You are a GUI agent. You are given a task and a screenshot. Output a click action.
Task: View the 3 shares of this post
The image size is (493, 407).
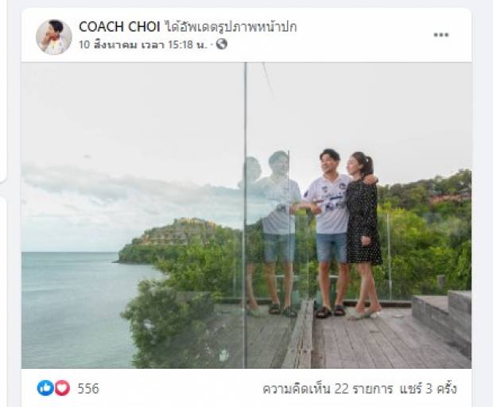(x=428, y=389)
